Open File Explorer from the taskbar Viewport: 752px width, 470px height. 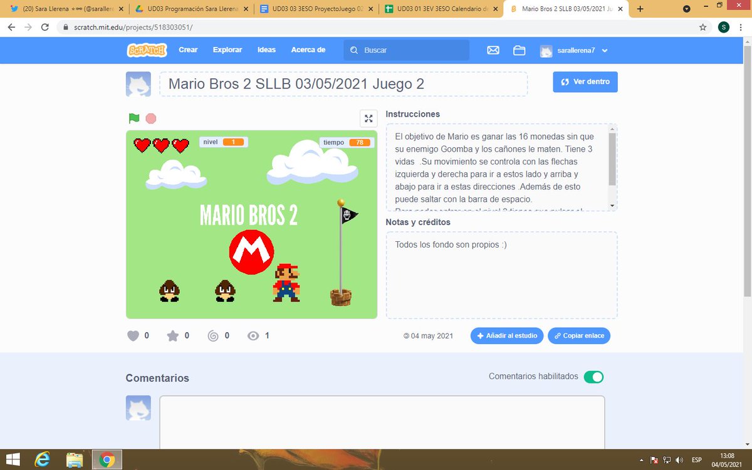pos(75,460)
